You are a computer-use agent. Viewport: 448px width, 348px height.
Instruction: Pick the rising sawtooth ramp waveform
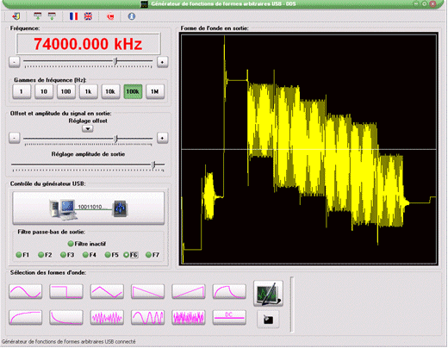coord(189,291)
